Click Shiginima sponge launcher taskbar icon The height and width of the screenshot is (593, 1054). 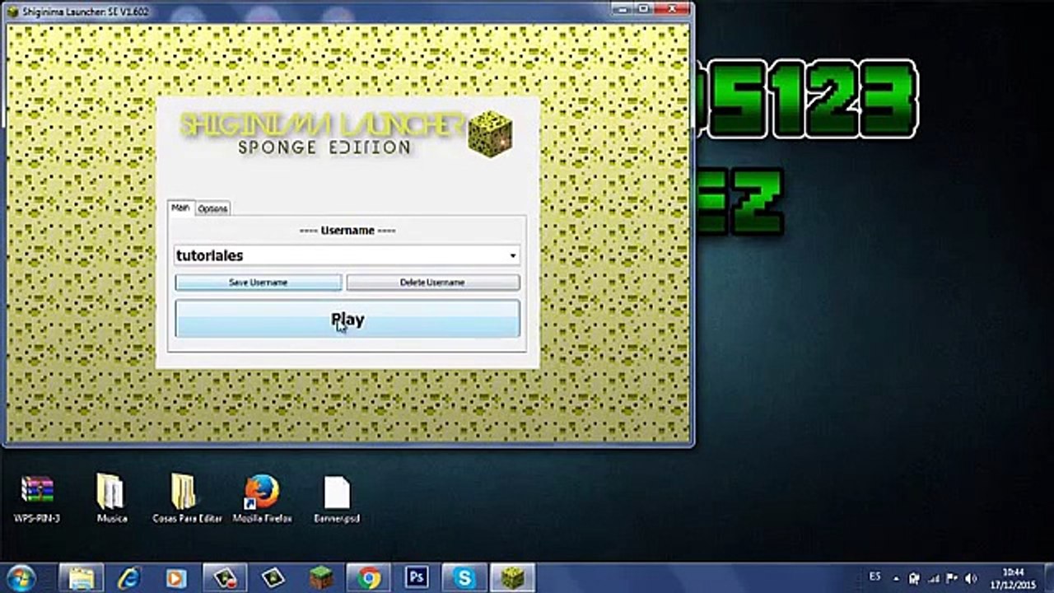[x=513, y=578]
